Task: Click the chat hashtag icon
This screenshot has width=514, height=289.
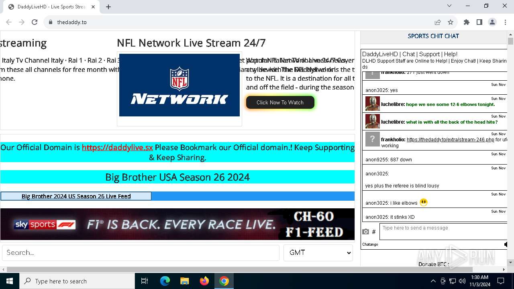Action: [x=374, y=232]
